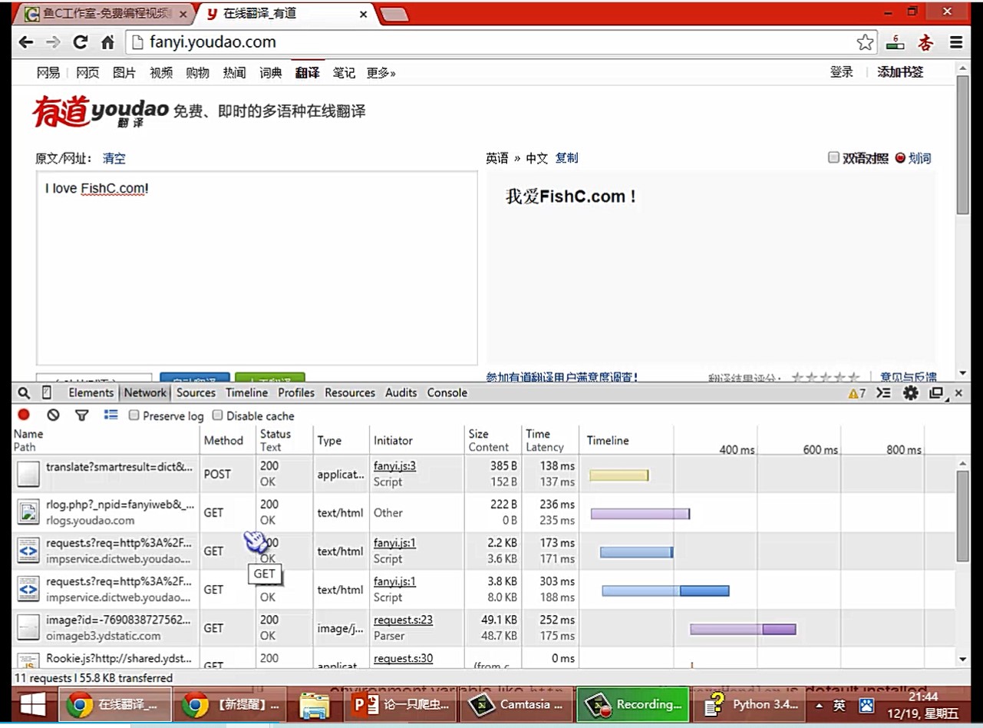Screen dimensions: 983x728
Task: Reload the page with the refresh icon
Action: click(81, 42)
